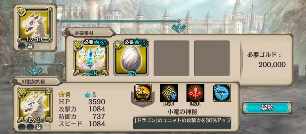The height and width of the screenshot is (134, 306).
Task: Tap the 契約 contract button
Action: [x=267, y=108]
